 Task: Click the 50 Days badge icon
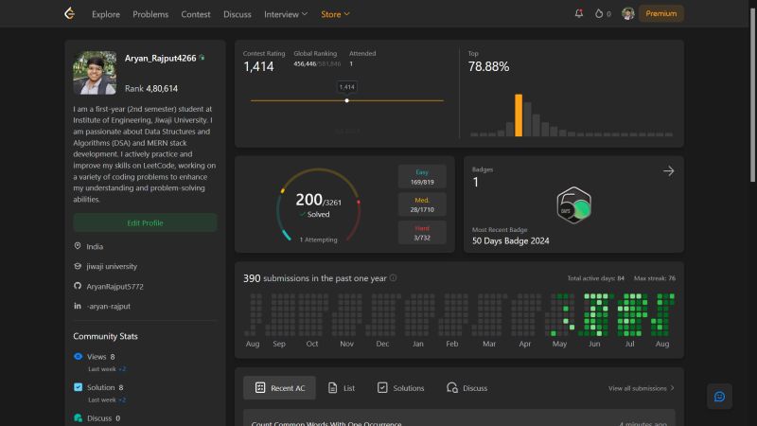573,205
